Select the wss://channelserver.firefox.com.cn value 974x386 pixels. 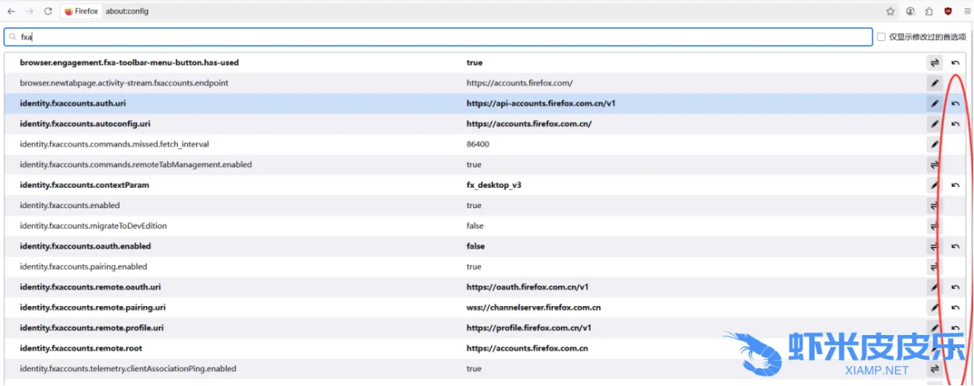534,308
